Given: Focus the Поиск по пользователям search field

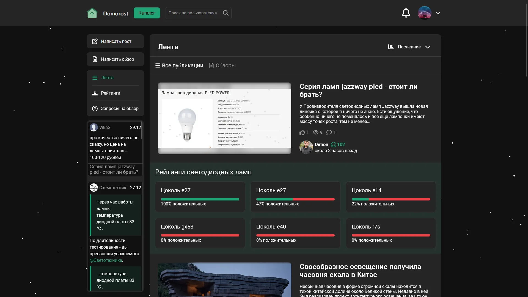Looking at the screenshot, I should pos(193,13).
